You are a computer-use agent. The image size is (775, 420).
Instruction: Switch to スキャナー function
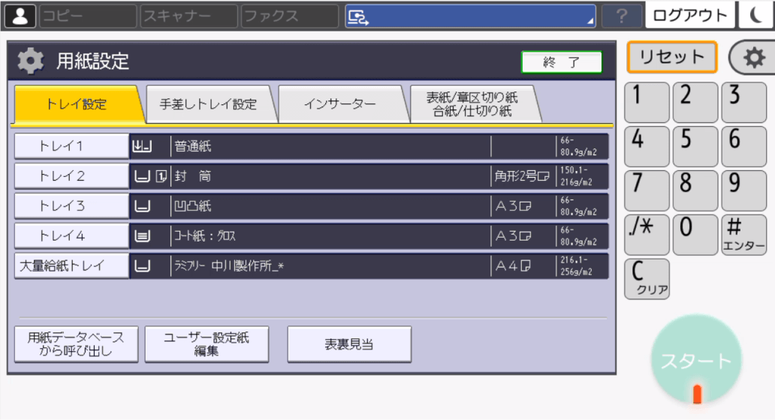click(x=188, y=16)
